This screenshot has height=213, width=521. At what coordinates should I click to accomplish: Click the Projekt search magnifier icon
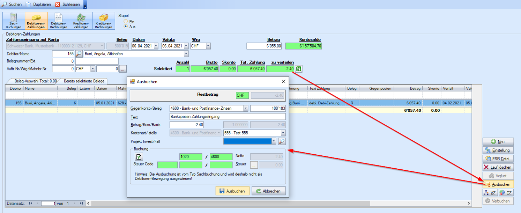click(x=282, y=141)
